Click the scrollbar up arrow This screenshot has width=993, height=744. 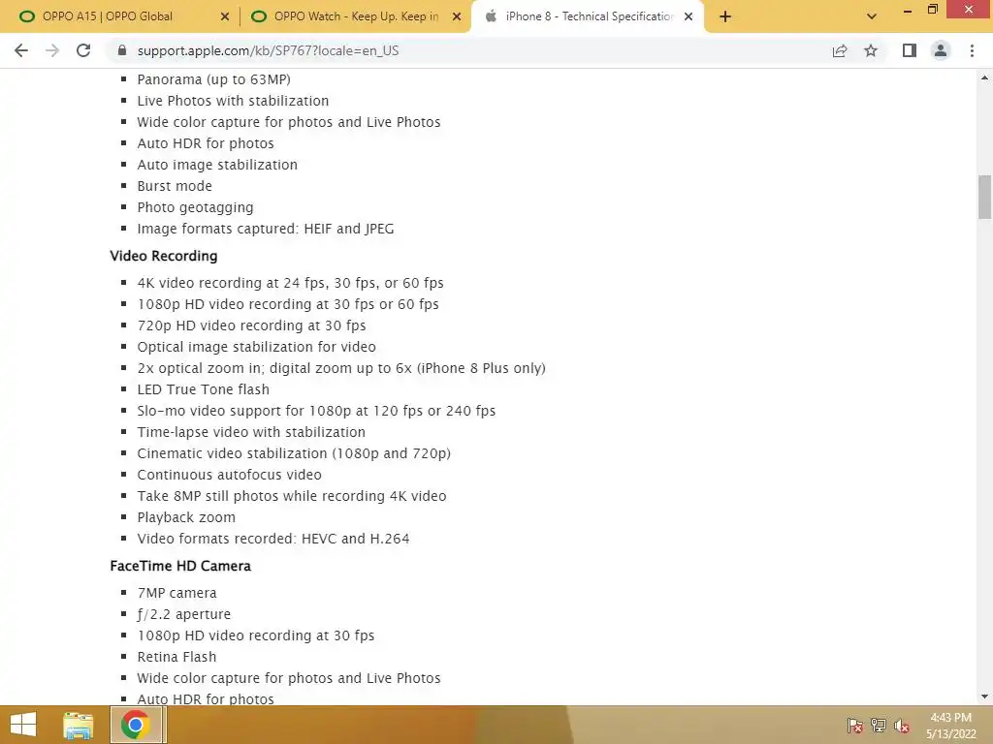(x=984, y=77)
